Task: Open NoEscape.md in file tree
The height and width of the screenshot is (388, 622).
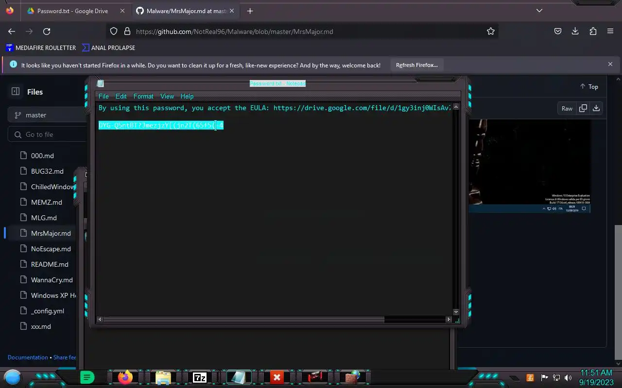Action: click(x=51, y=249)
